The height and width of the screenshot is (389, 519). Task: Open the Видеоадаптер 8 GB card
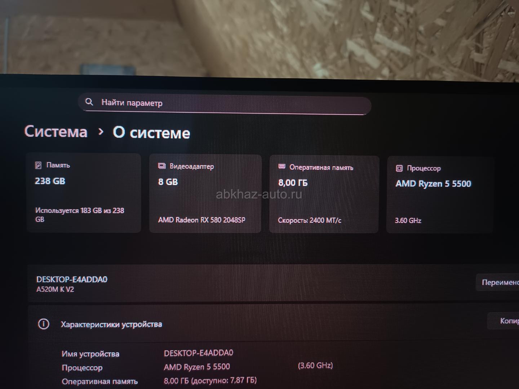click(x=205, y=194)
